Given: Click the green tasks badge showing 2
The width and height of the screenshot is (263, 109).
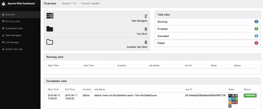Looking at the screenshot, I should 236,99.
